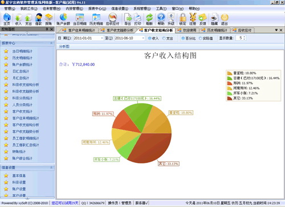Click the 其它 33.13% legend swatch
This screenshot has height=207, width=285.
(230, 98)
